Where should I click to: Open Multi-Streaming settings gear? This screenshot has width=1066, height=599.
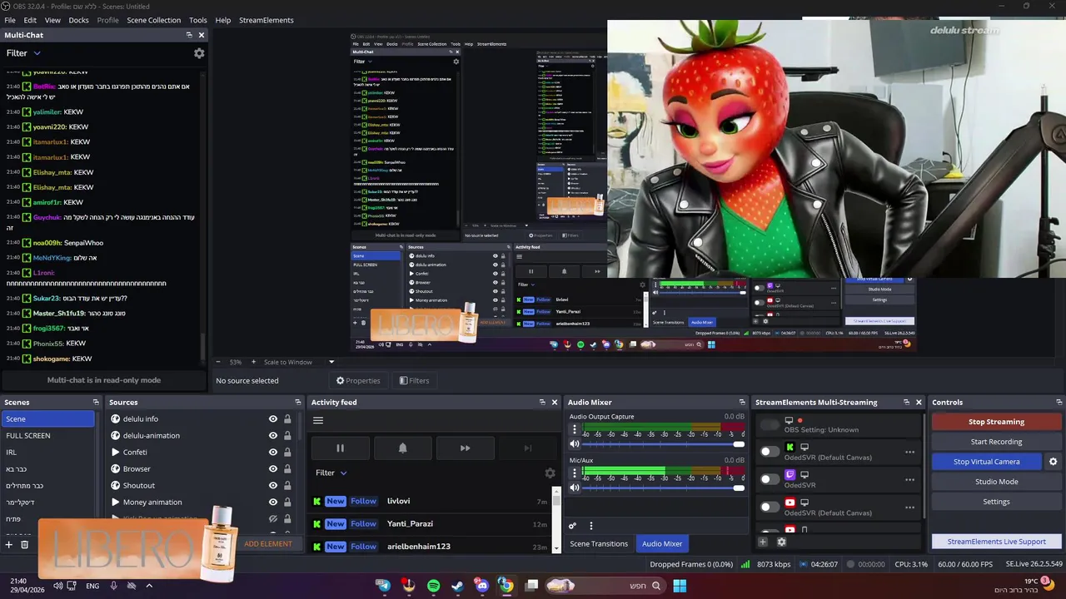click(781, 542)
